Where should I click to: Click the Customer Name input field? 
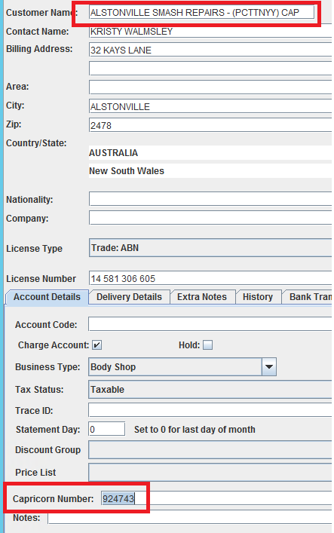(x=201, y=13)
